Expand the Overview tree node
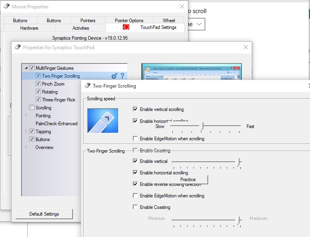 (26, 147)
